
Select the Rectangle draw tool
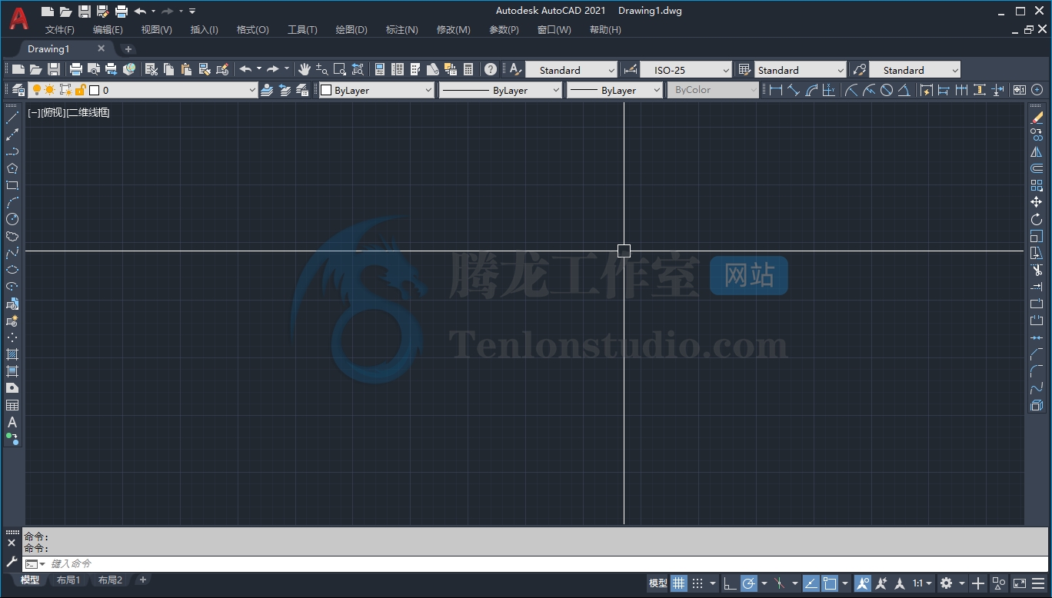pyautogui.click(x=12, y=185)
